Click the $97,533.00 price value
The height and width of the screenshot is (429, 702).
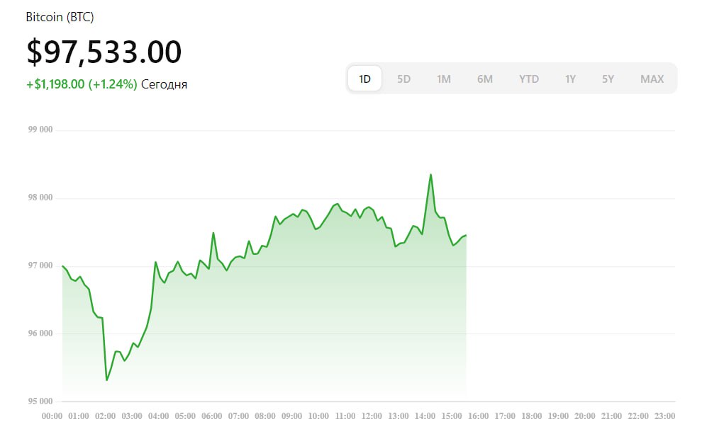pyautogui.click(x=104, y=52)
